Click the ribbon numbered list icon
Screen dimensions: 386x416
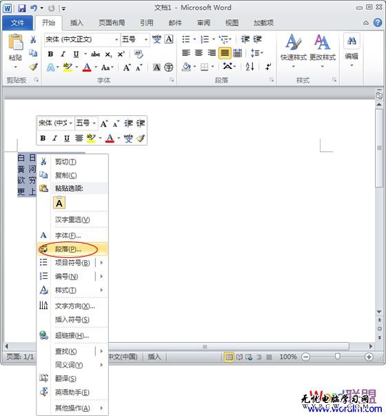click(x=205, y=39)
